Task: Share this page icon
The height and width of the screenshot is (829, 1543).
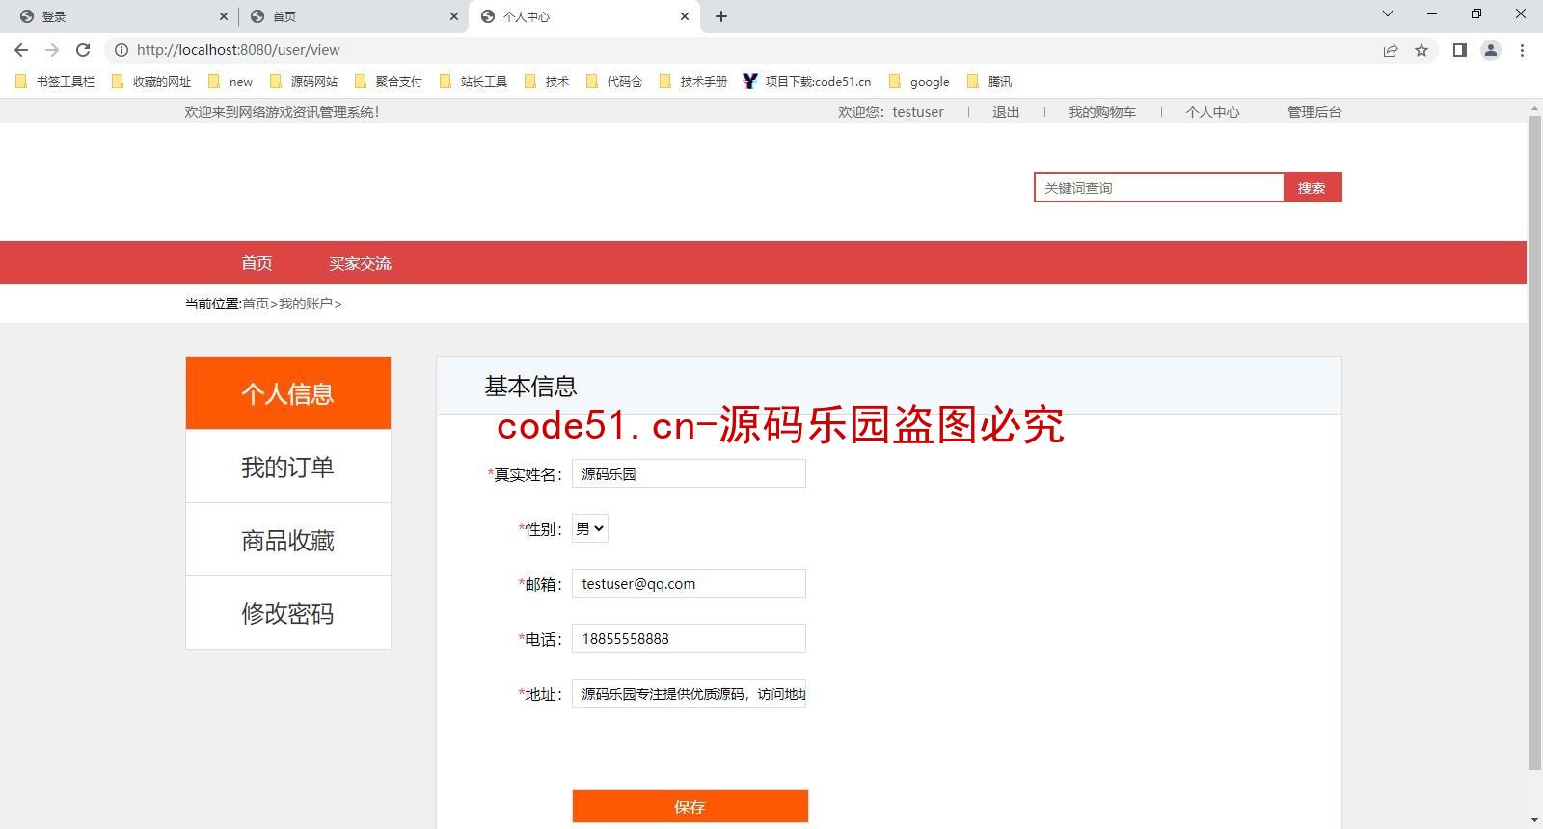Action: [1391, 50]
